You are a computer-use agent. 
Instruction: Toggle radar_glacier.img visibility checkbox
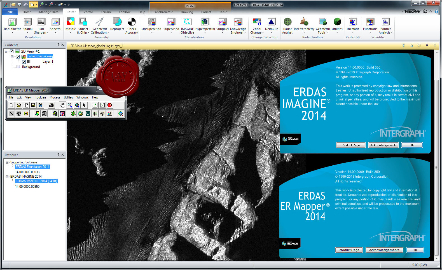coord(18,57)
